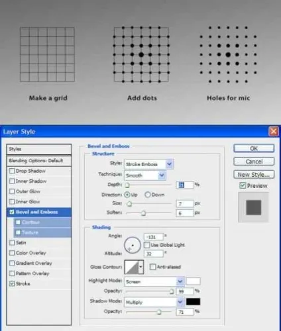Uncheck the Stroke effect checkbox
The width and height of the screenshot is (281, 331).
click(12, 283)
